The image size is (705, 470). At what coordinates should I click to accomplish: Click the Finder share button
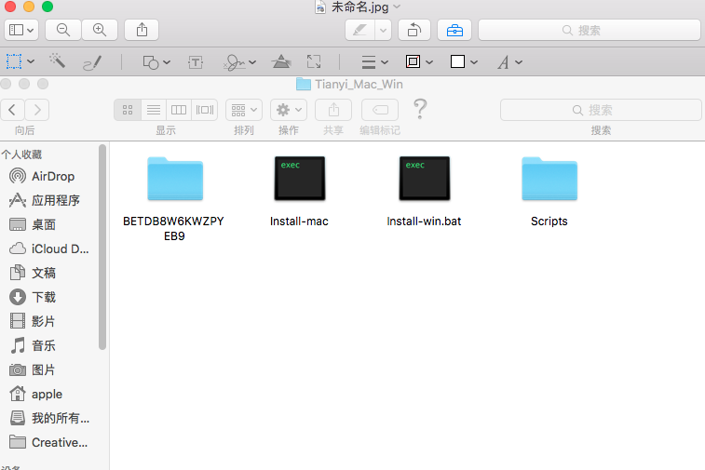point(333,110)
